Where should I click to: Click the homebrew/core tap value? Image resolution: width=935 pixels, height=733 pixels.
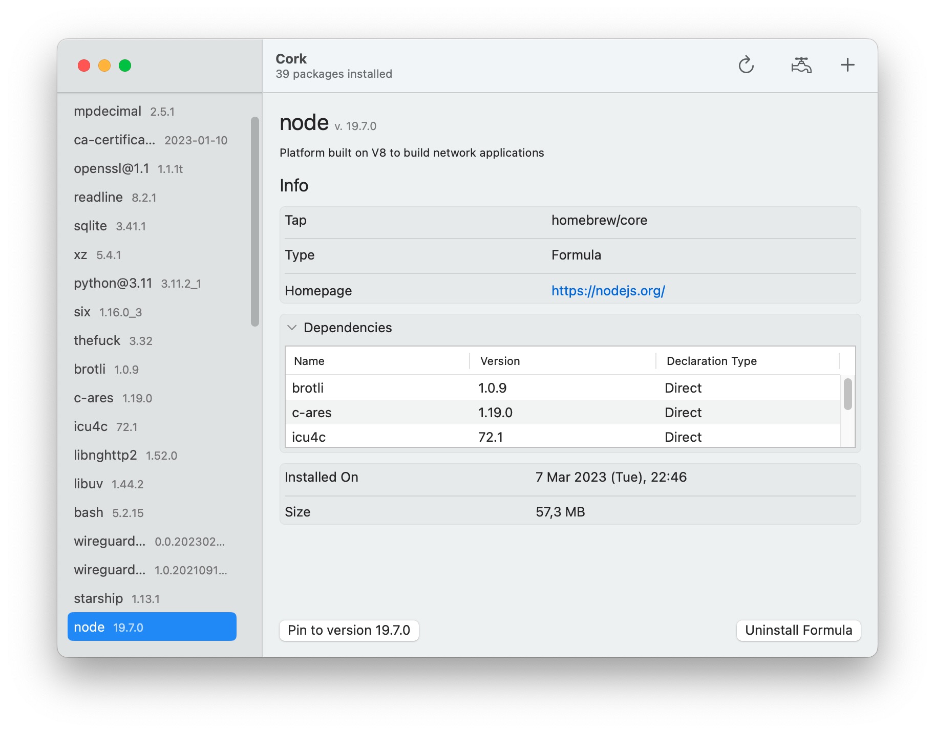click(x=599, y=220)
